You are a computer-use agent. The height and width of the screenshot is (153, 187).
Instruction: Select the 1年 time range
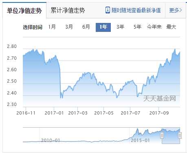(x=103, y=27)
